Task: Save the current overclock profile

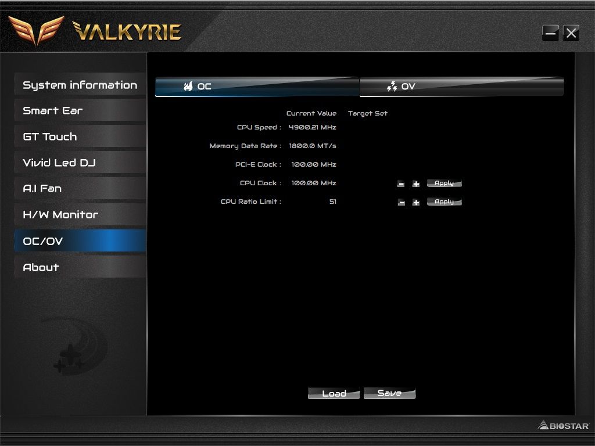Action: tap(390, 393)
